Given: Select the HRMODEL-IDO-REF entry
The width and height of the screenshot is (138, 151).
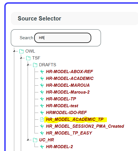Looking at the screenshot, I should pyautogui.click(x=66, y=113).
